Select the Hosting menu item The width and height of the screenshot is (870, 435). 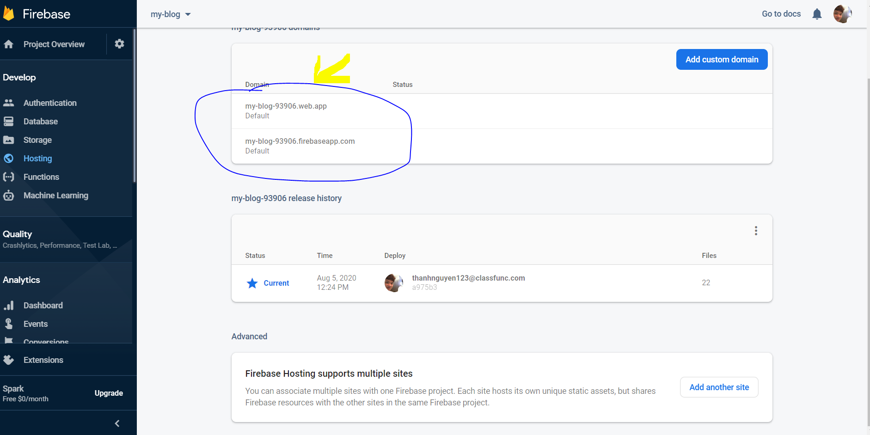tap(37, 159)
